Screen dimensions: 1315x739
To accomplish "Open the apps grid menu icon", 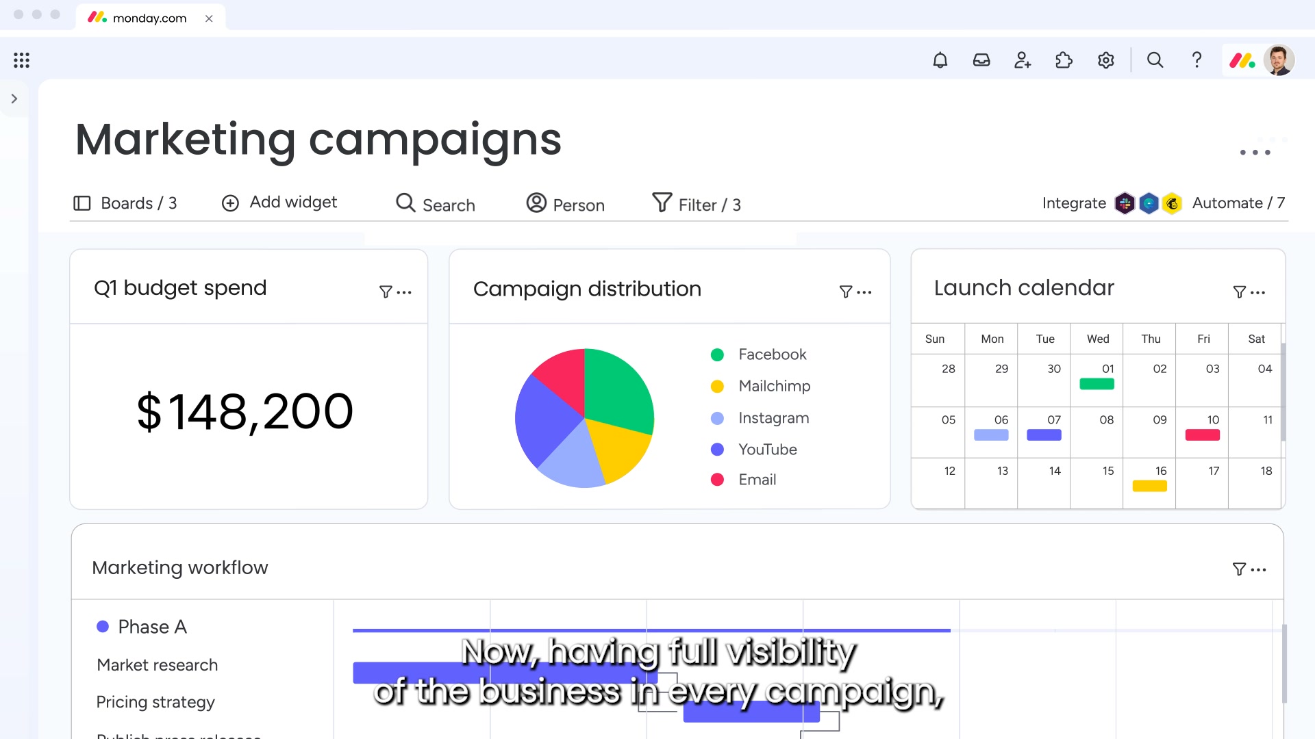I will [x=21, y=60].
